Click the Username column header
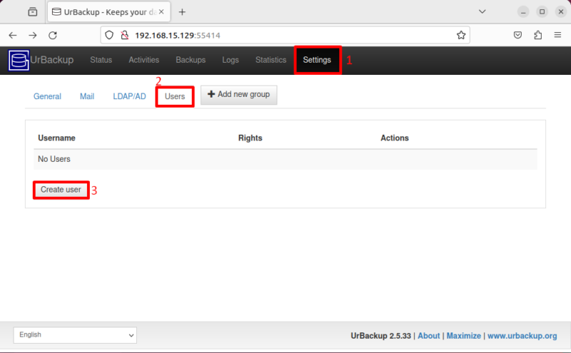 57,138
